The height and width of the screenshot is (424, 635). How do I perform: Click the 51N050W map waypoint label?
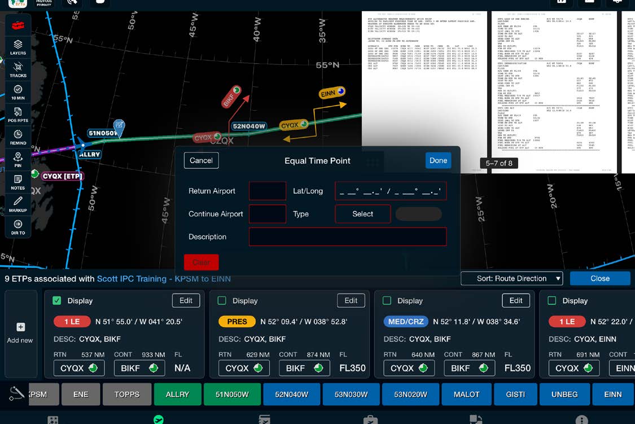coord(102,133)
